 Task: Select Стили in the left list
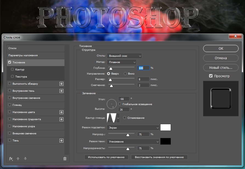tap(36, 48)
